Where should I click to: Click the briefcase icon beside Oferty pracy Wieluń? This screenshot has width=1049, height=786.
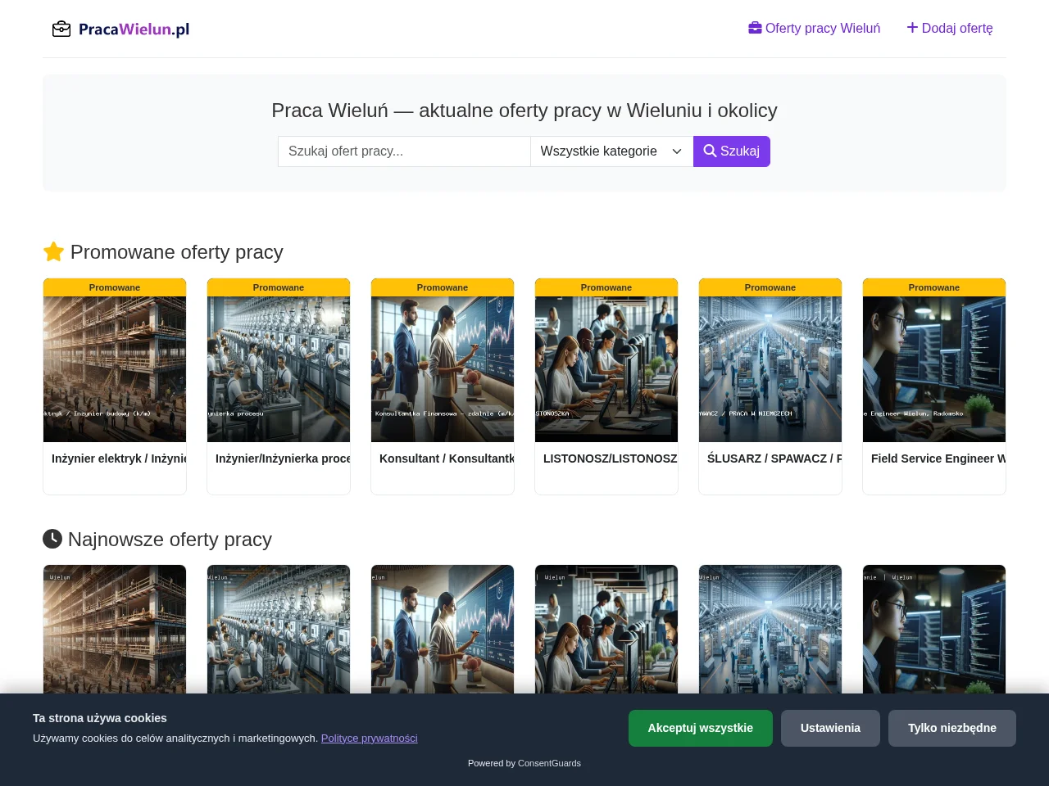click(x=755, y=28)
